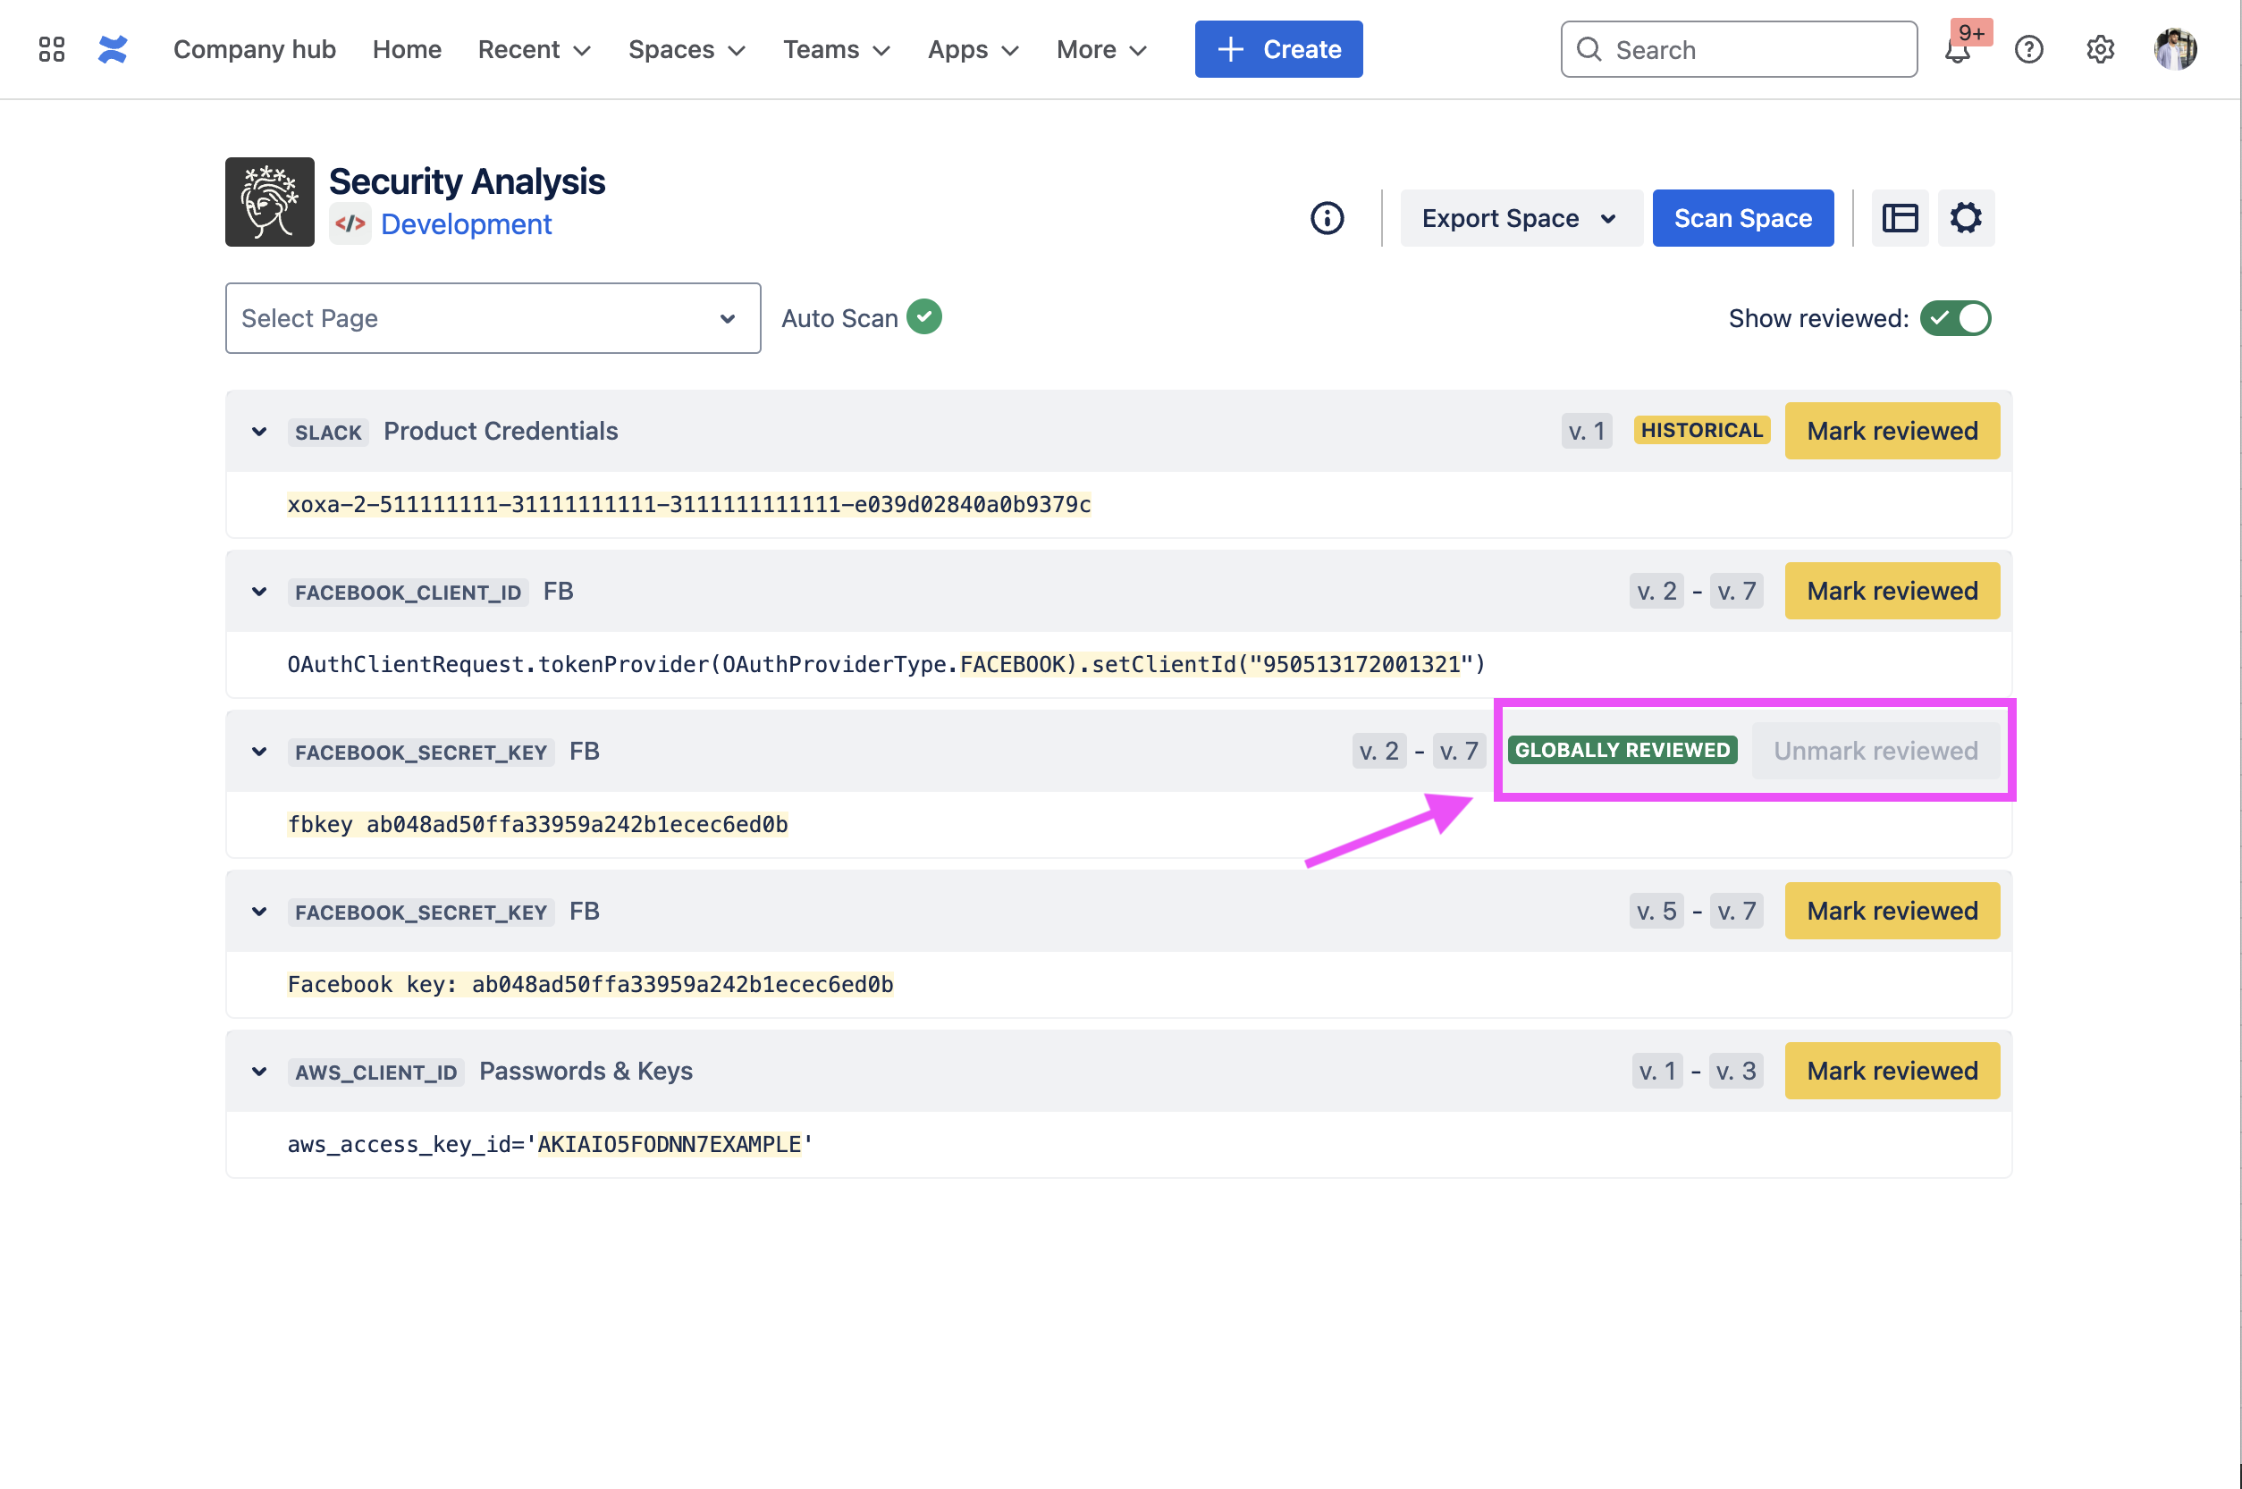Click the SLACK type tag
The image size is (2242, 1489).
pyautogui.click(x=327, y=432)
